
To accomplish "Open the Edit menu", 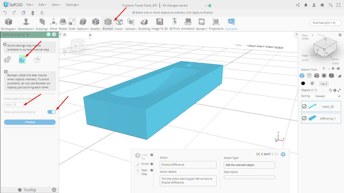I will [42, 5].
